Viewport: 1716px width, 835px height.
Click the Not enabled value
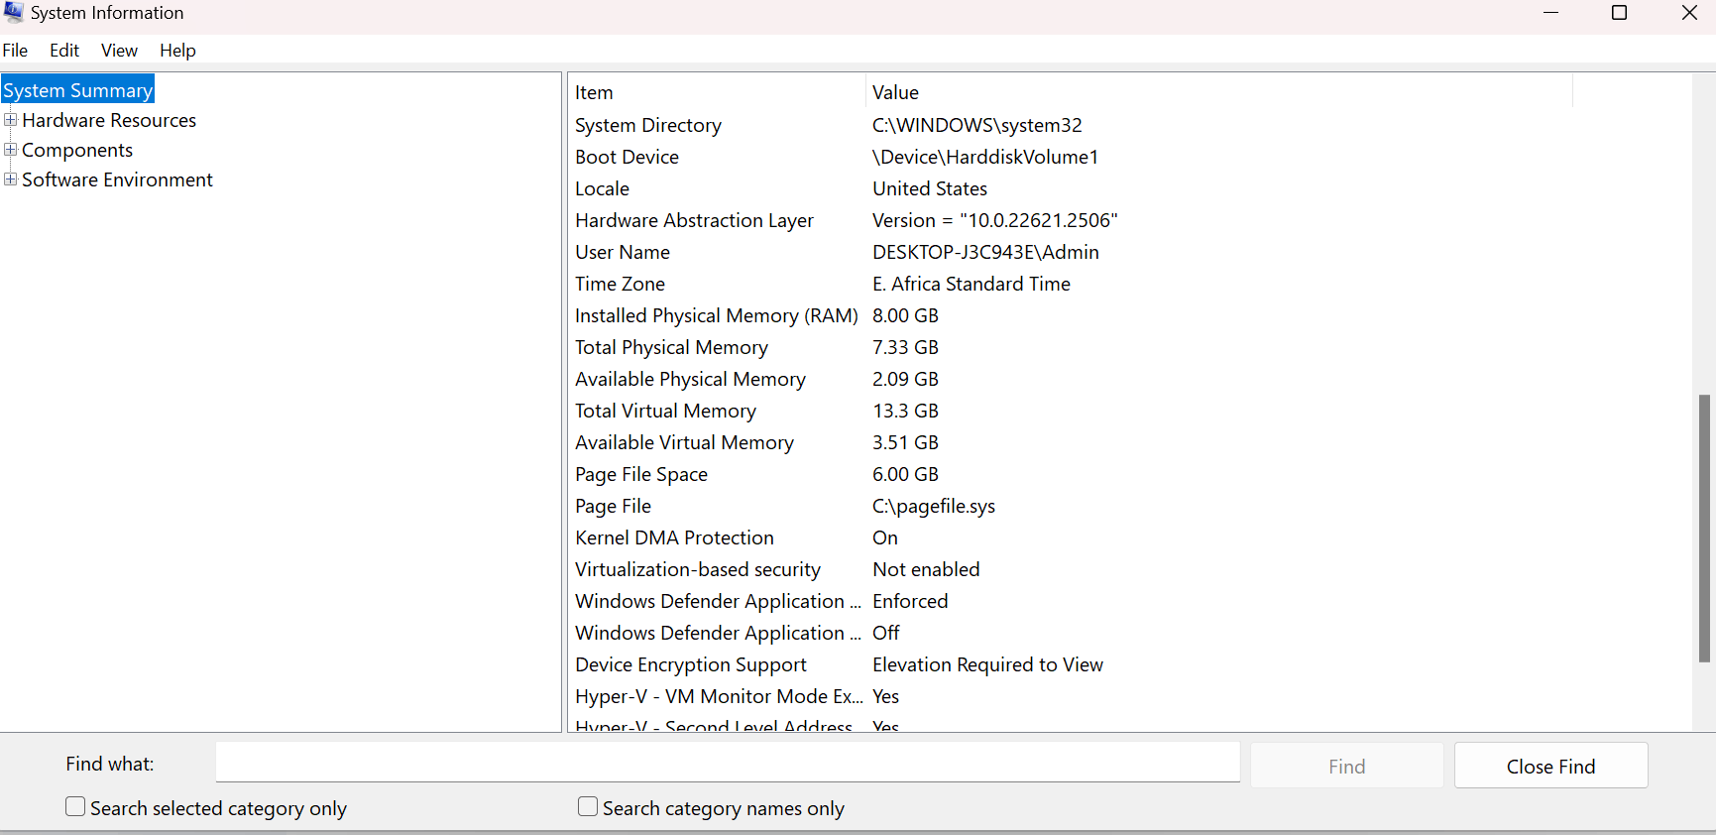point(926,569)
